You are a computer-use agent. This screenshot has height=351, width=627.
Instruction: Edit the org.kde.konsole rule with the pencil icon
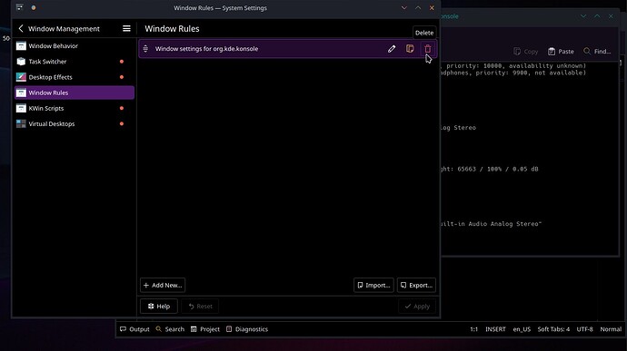point(392,49)
